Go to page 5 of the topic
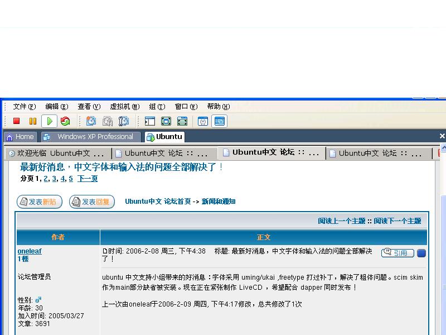Viewport: 446px width, 335px height. tap(71, 179)
